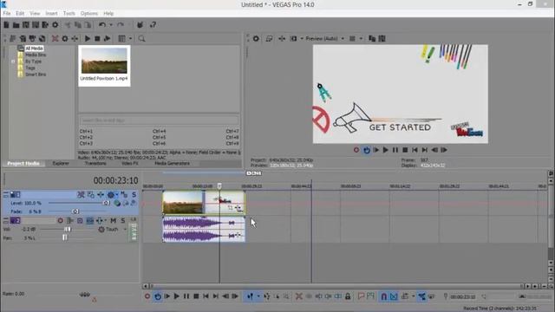This screenshot has height=312, width=555.
Task: Open project Properties gear in main toolbar
Action: pos(55,25)
